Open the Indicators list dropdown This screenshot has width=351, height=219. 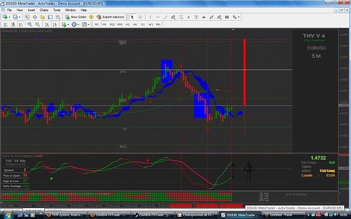pyautogui.click(x=65, y=25)
